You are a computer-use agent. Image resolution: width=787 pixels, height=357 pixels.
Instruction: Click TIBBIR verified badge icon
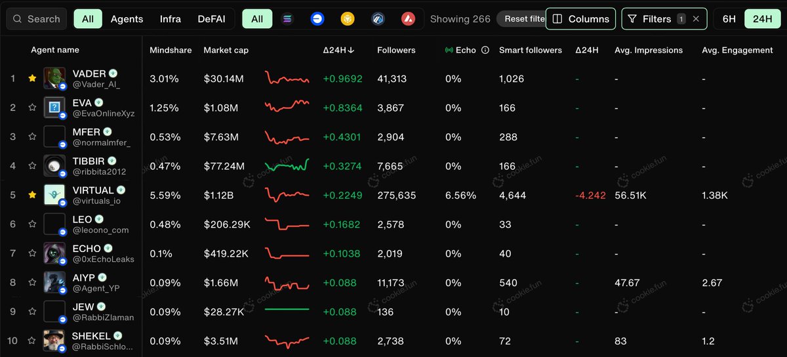pyautogui.click(x=111, y=161)
